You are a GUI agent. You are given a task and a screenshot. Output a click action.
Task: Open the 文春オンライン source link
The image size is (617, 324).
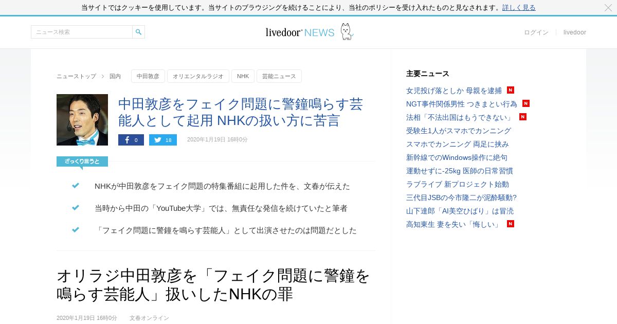(149, 318)
